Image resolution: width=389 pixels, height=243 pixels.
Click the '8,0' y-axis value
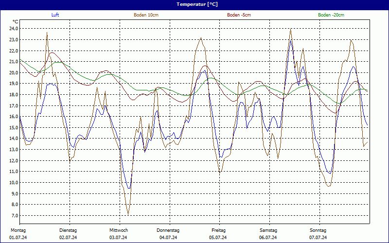[15, 204]
